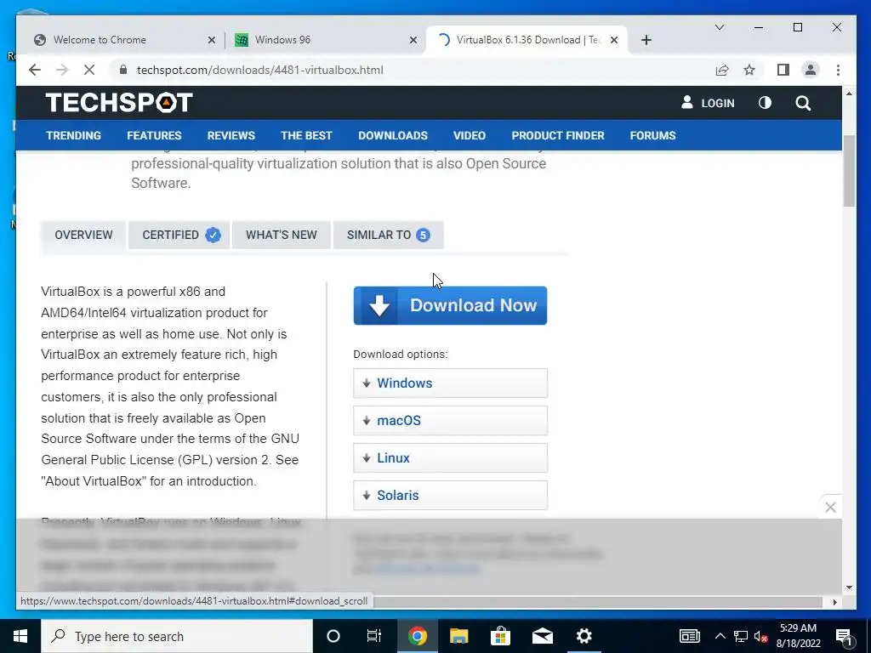Image resolution: width=871 pixels, height=653 pixels.
Task: Open the clock showing 5:29 AM
Action: click(798, 636)
